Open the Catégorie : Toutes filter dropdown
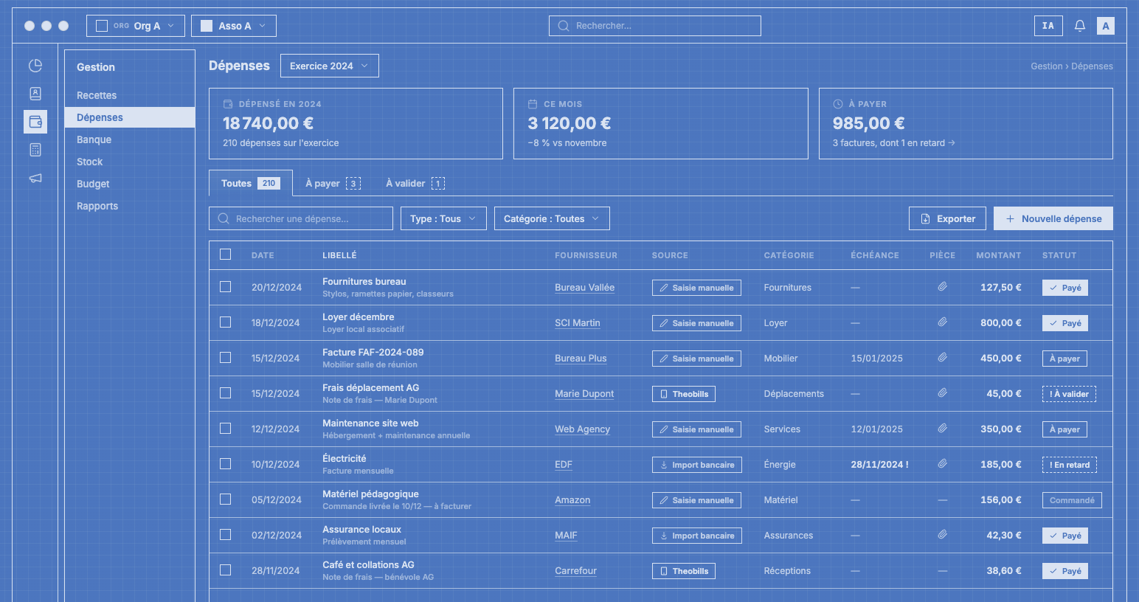Viewport: 1139px width, 602px height. (x=552, y=218)
